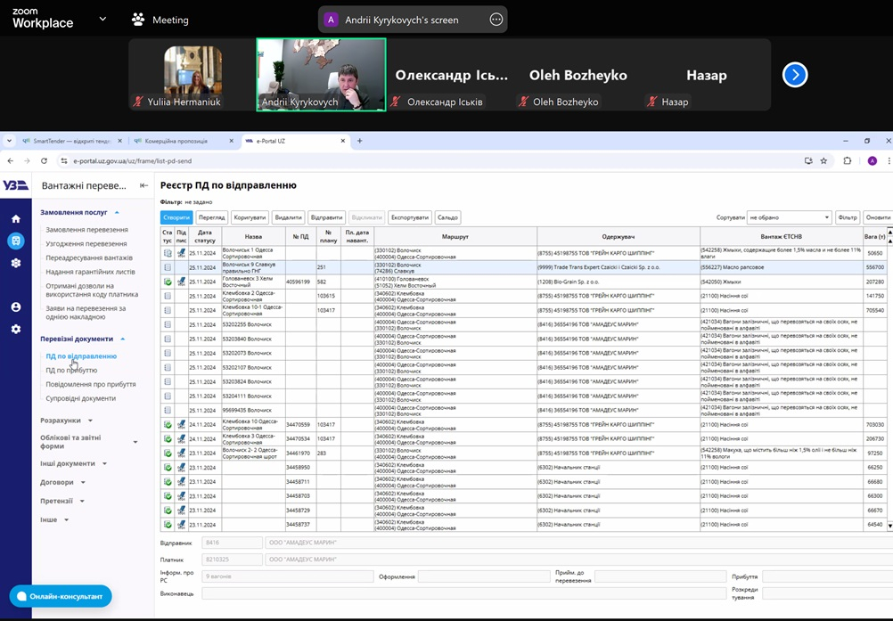
Task: Click the Zoom screen share options ellipsis
Action: tap(496, 20)
